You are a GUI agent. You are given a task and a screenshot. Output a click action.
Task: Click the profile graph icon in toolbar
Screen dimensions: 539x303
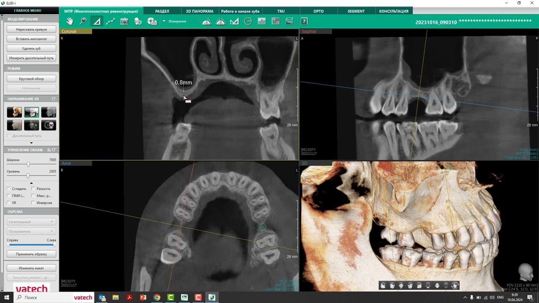click(262, 21)
